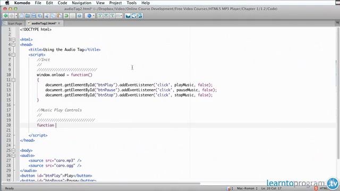The image size is (340, 191).
Task: Toggle the bottom pane visibility icon
Action: [106, 16]
